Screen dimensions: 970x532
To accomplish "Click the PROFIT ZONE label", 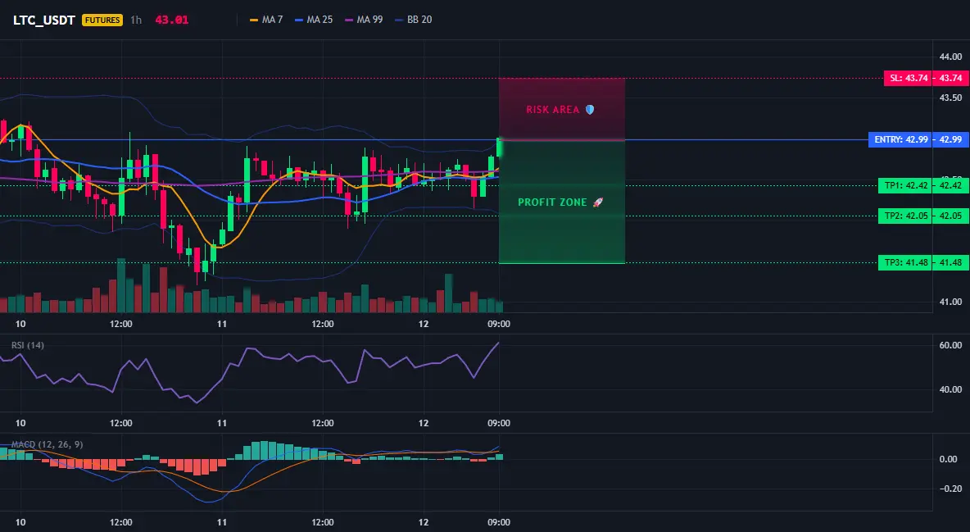I will pyautogui.click(x=552, y=202).
